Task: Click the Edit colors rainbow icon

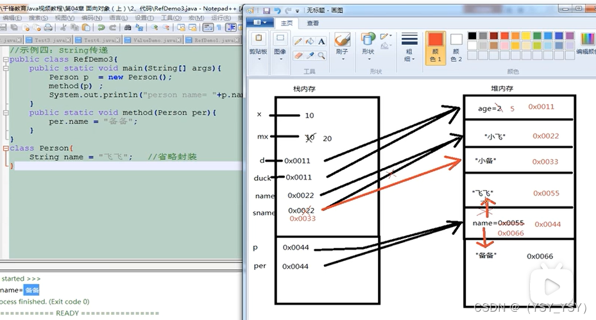Action: tap(588, 39)
